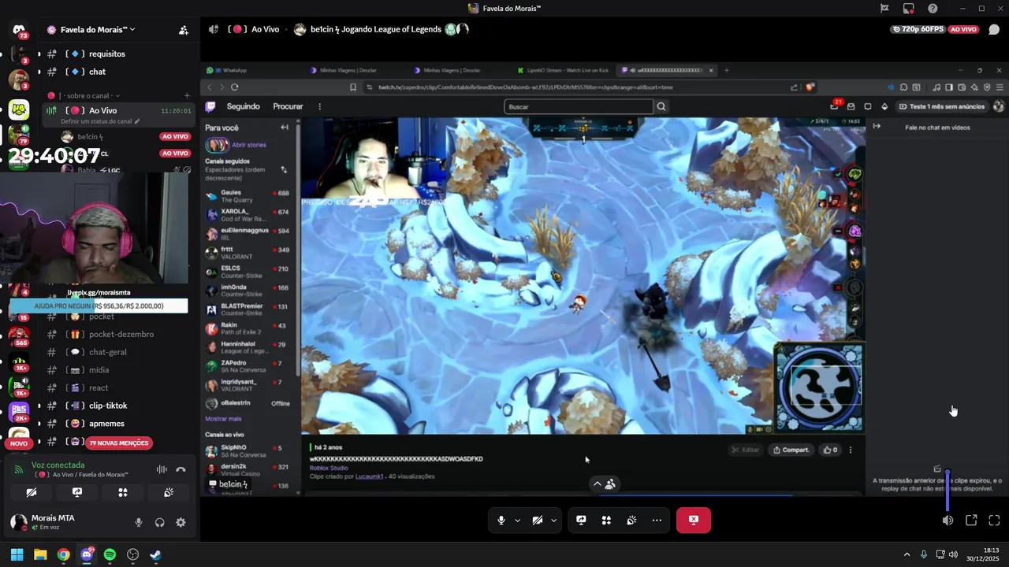Toggle noise suppression in voice panel
The width and height of the screenshot is (1009, 567).
click(162, 469)
